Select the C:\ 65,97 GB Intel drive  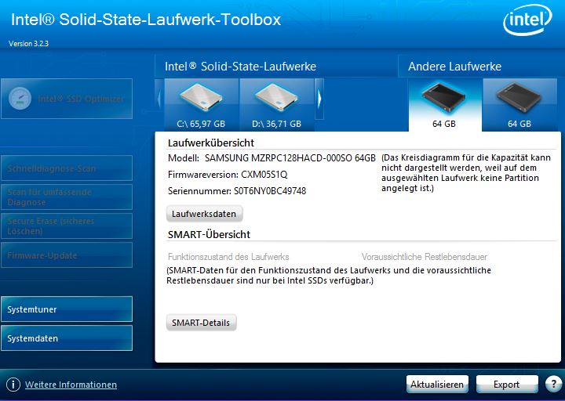click(x=202, y=105)
